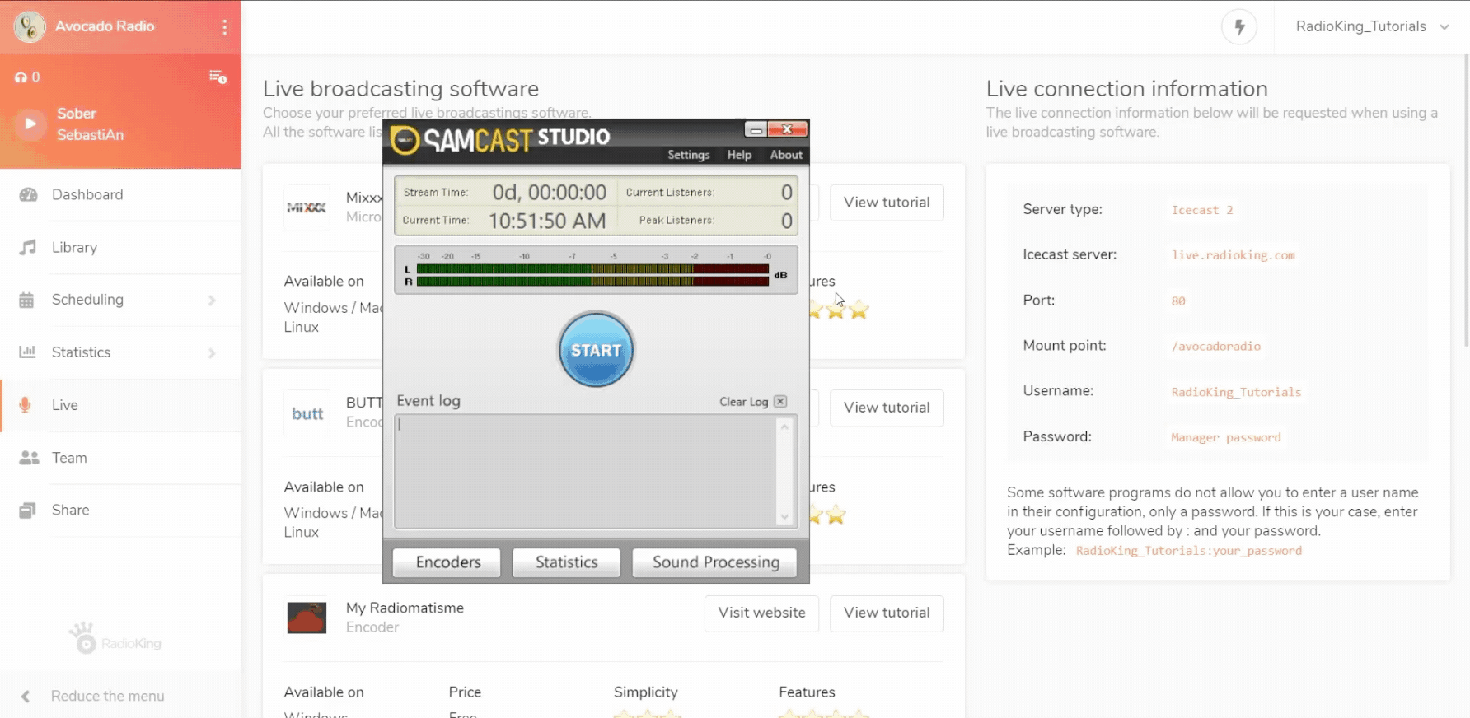Collapse sidebar with Reduce the menu
This screenshot has width=1470, height=718.
pos(107,697)
